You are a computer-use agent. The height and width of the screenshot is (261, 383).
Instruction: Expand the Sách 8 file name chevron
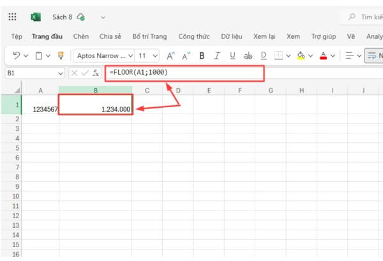103,17
